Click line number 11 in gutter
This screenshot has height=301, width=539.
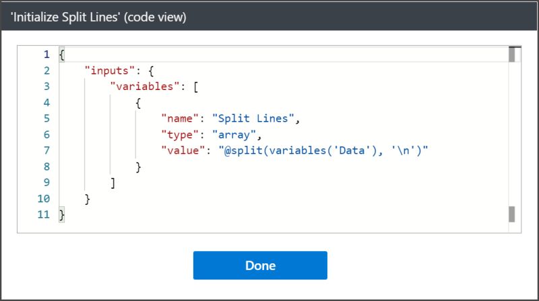click(x=44, y=214)
